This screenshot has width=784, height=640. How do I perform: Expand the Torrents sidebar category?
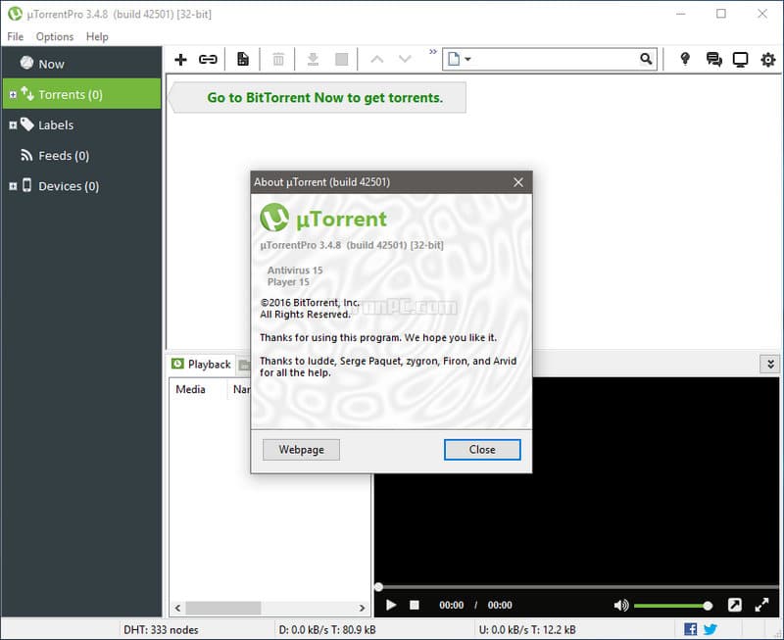point(12,94)
